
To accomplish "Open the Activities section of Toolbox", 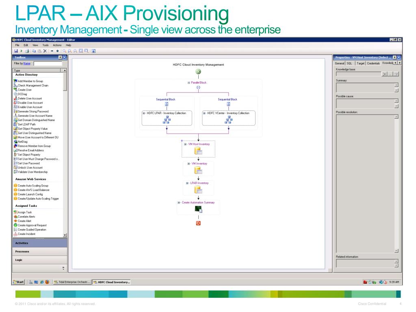I will click(39, 243).
